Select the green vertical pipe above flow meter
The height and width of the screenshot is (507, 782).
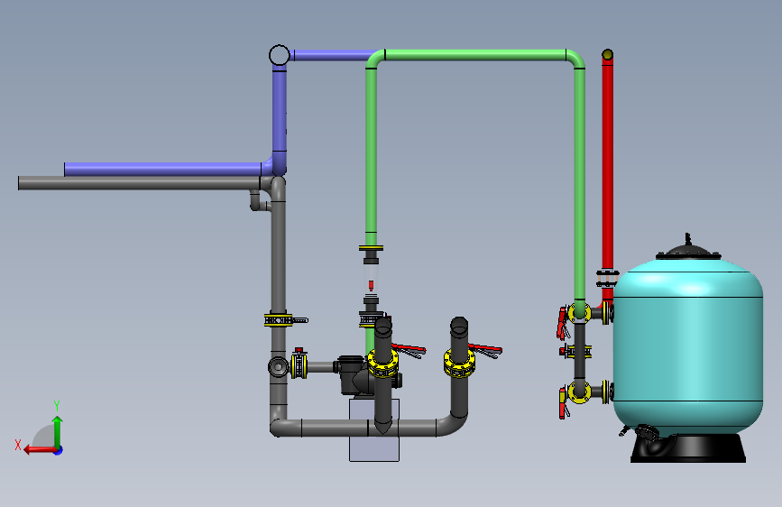(x=371, y=150)
